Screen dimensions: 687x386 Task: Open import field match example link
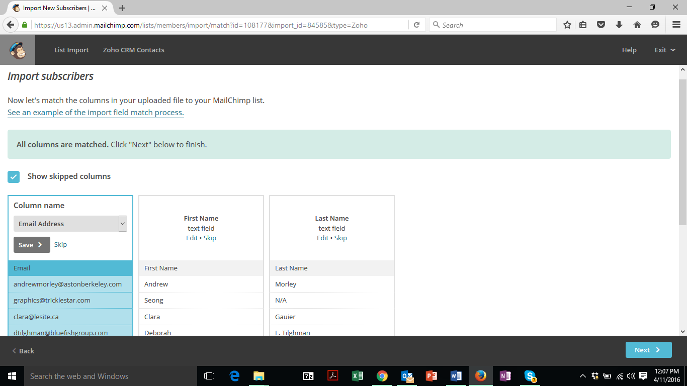pos(96,113)
